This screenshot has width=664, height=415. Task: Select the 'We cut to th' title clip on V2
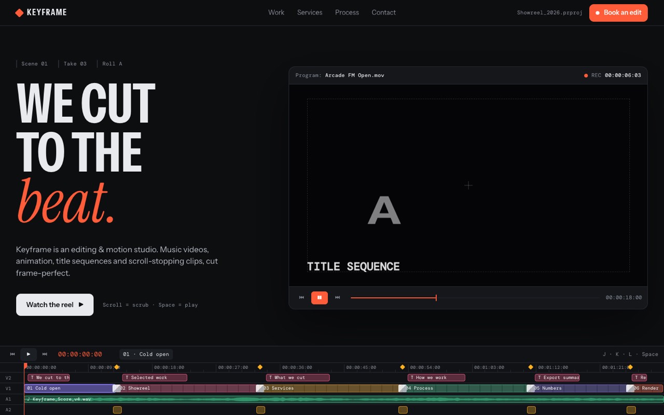pos(49,378)
